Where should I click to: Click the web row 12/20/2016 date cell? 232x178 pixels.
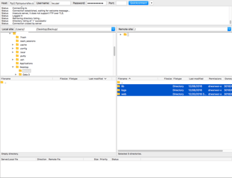click(x=197, y=94)
